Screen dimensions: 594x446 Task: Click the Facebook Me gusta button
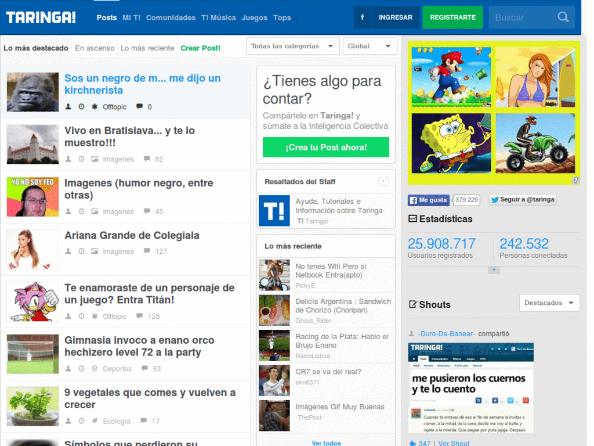coord(429,200)
